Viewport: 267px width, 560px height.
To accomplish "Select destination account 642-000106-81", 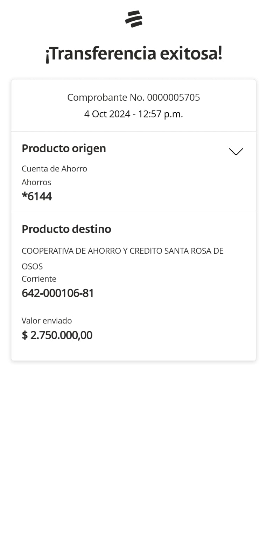I will [x=58, y=293].
